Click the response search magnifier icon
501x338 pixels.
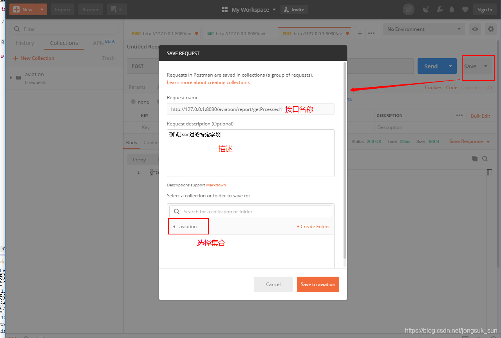tap(485, 159)
